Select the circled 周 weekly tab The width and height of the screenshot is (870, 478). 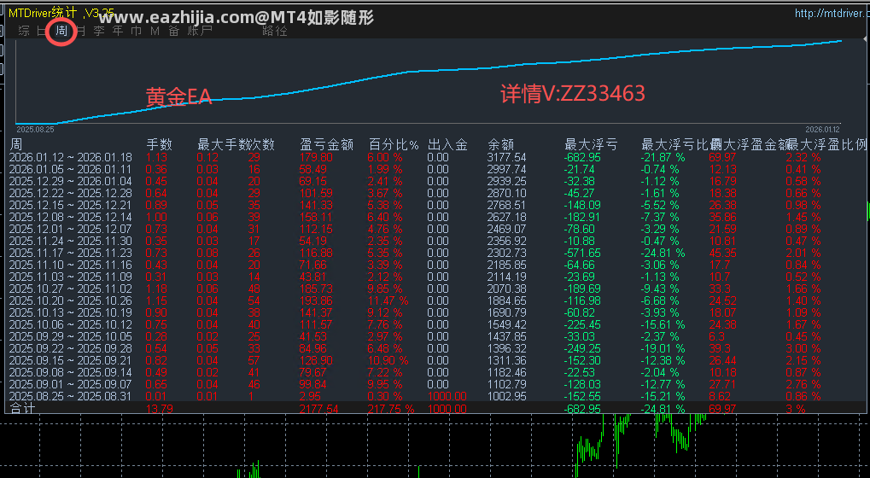(61, 31)
